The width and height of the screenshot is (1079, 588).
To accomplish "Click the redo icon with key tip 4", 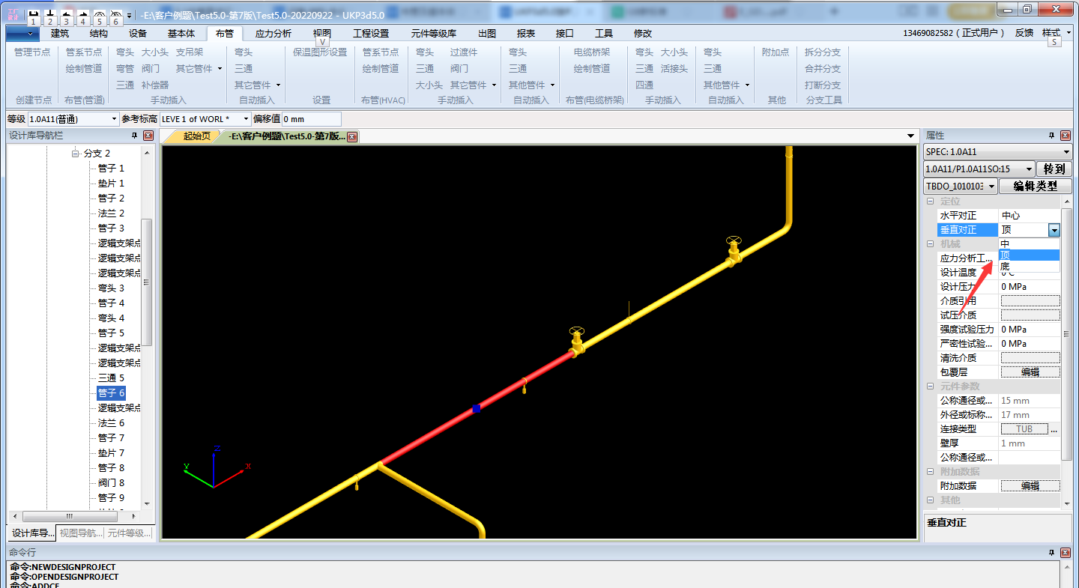I will (x=82, y=14).
